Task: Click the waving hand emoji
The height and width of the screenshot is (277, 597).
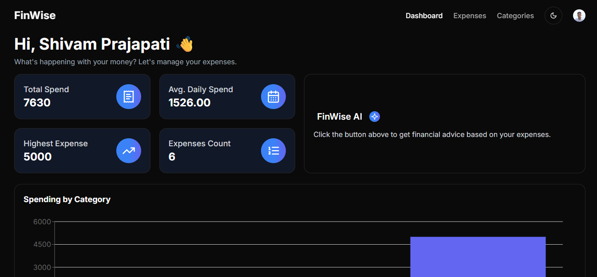Action: [x=185, y=44]
